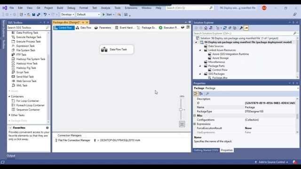The image size is (301, 169).
Task: Click the SSIS Toolbox icon on the designer toolbar
Action: pos(188,27)
